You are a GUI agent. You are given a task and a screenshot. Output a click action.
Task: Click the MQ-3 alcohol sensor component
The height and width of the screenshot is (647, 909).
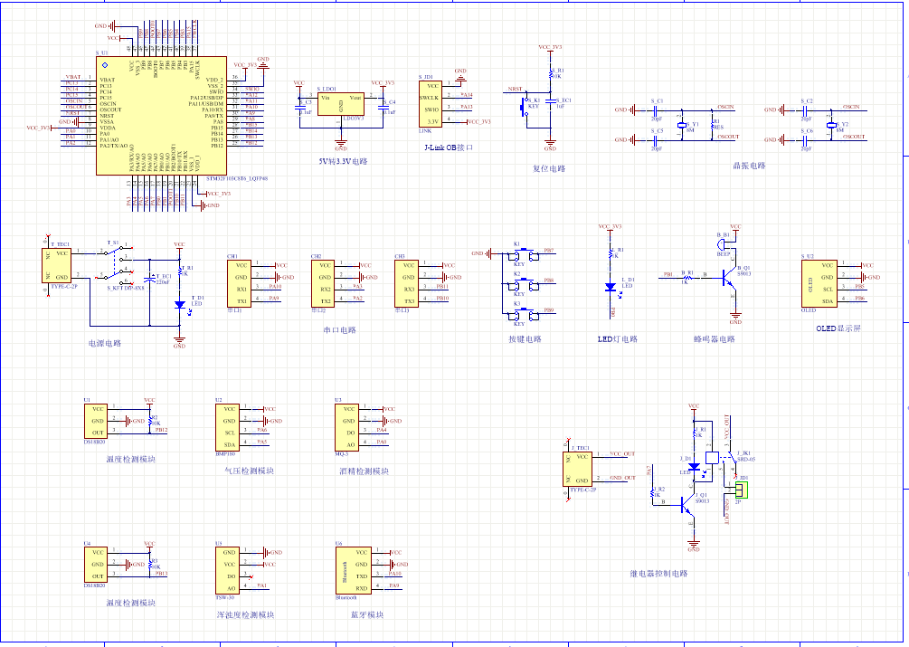347,426
